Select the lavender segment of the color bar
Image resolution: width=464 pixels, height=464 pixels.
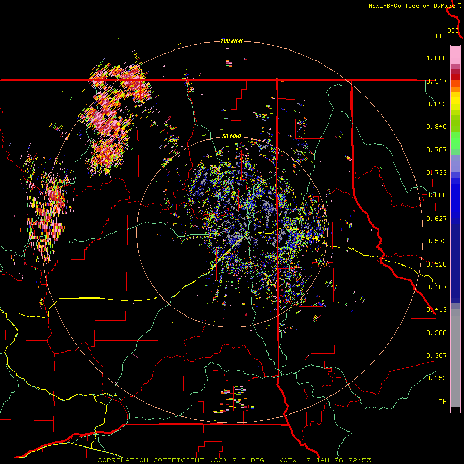tap(455, 163)
